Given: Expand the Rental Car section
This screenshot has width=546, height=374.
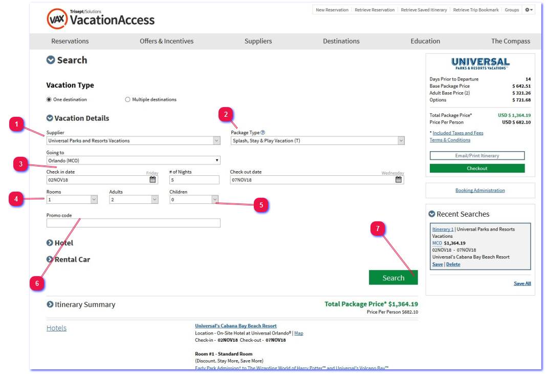Looking at the screenshot, I should click(x=50, y=259).
